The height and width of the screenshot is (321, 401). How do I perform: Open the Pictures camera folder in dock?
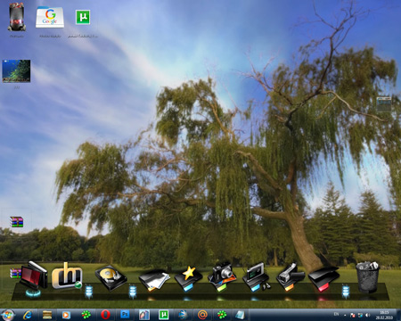tap(222, 276)
